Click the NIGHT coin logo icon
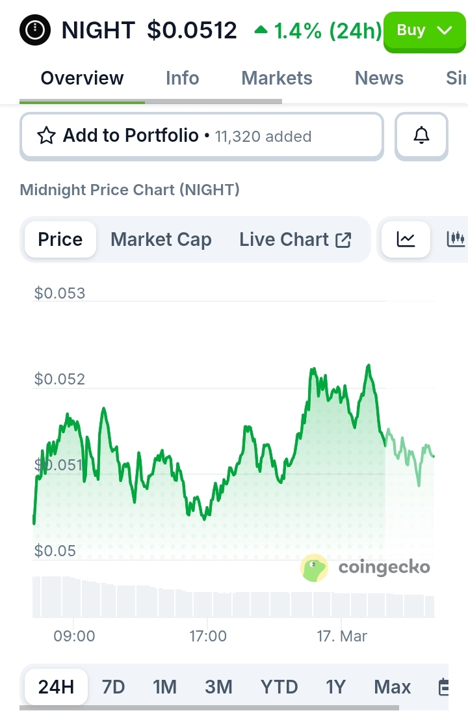 coord(35,30)
